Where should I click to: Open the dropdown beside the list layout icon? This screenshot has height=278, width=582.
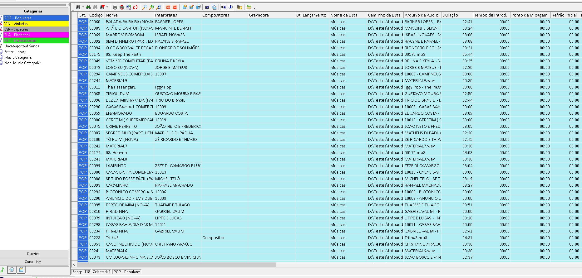pos(254,8)
